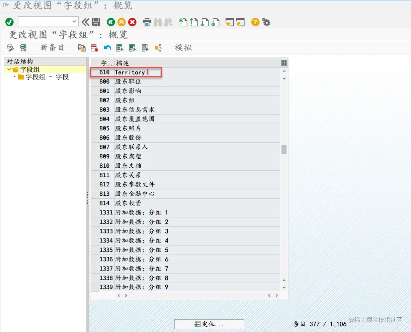Jump to first page icon

(183, 22)
